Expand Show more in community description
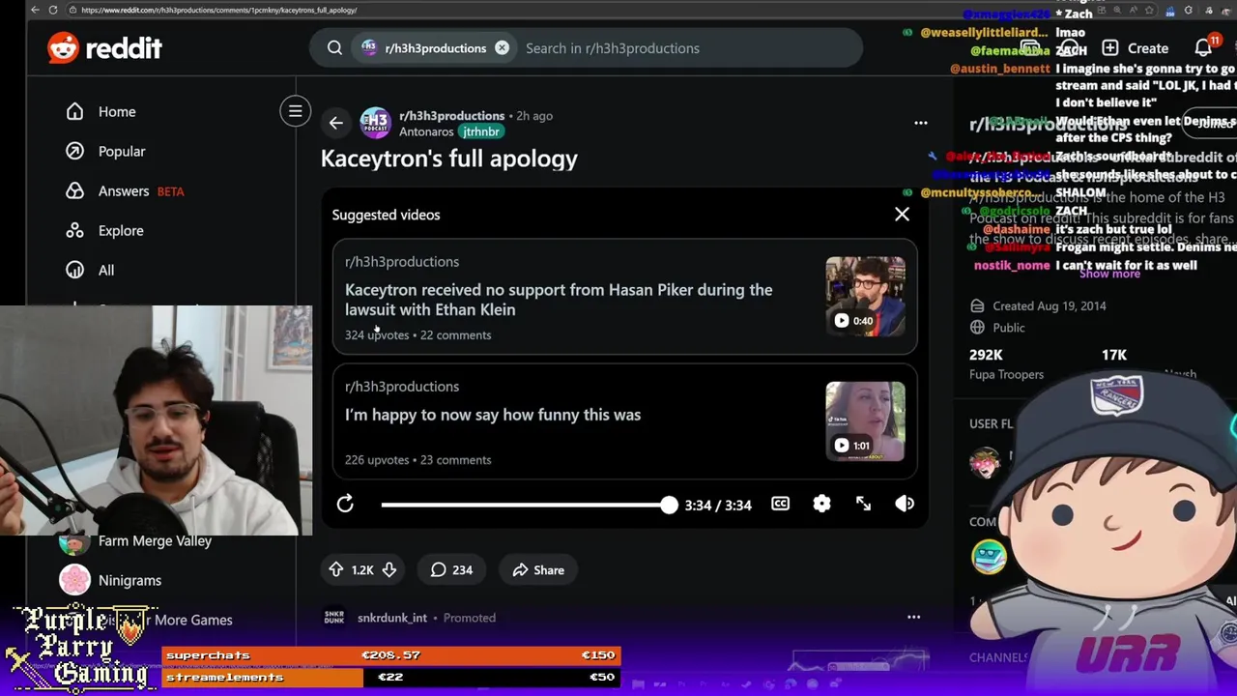 1109,274
